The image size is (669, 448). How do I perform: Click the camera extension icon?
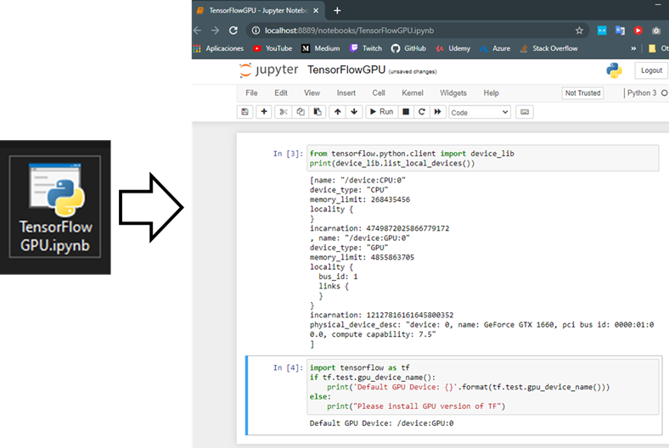[x=656, y=31]
